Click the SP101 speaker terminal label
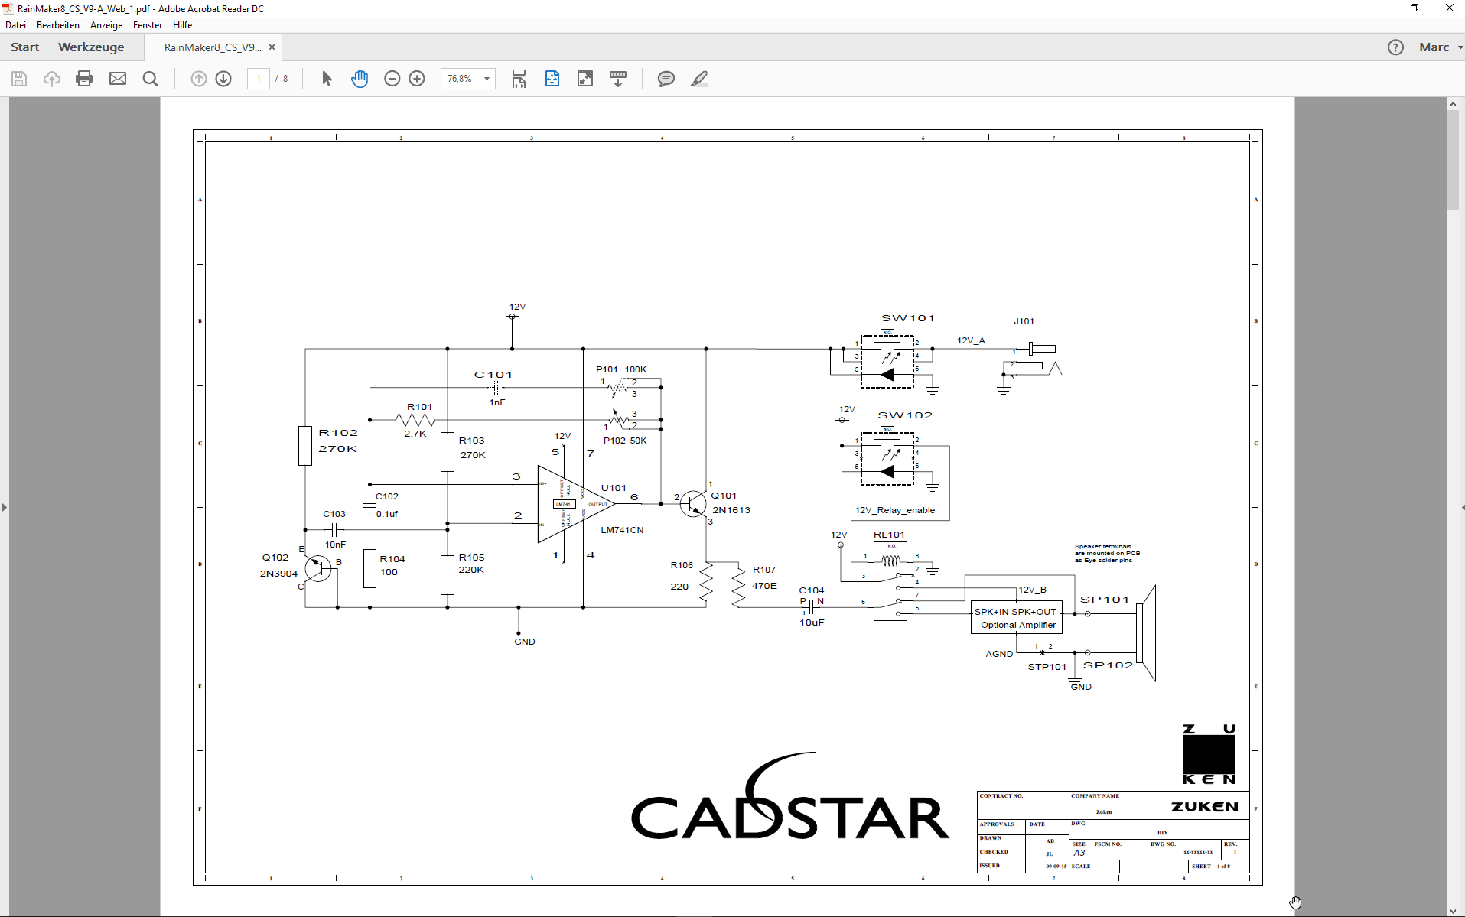 pyautogui.click(x=1105, y=600)
